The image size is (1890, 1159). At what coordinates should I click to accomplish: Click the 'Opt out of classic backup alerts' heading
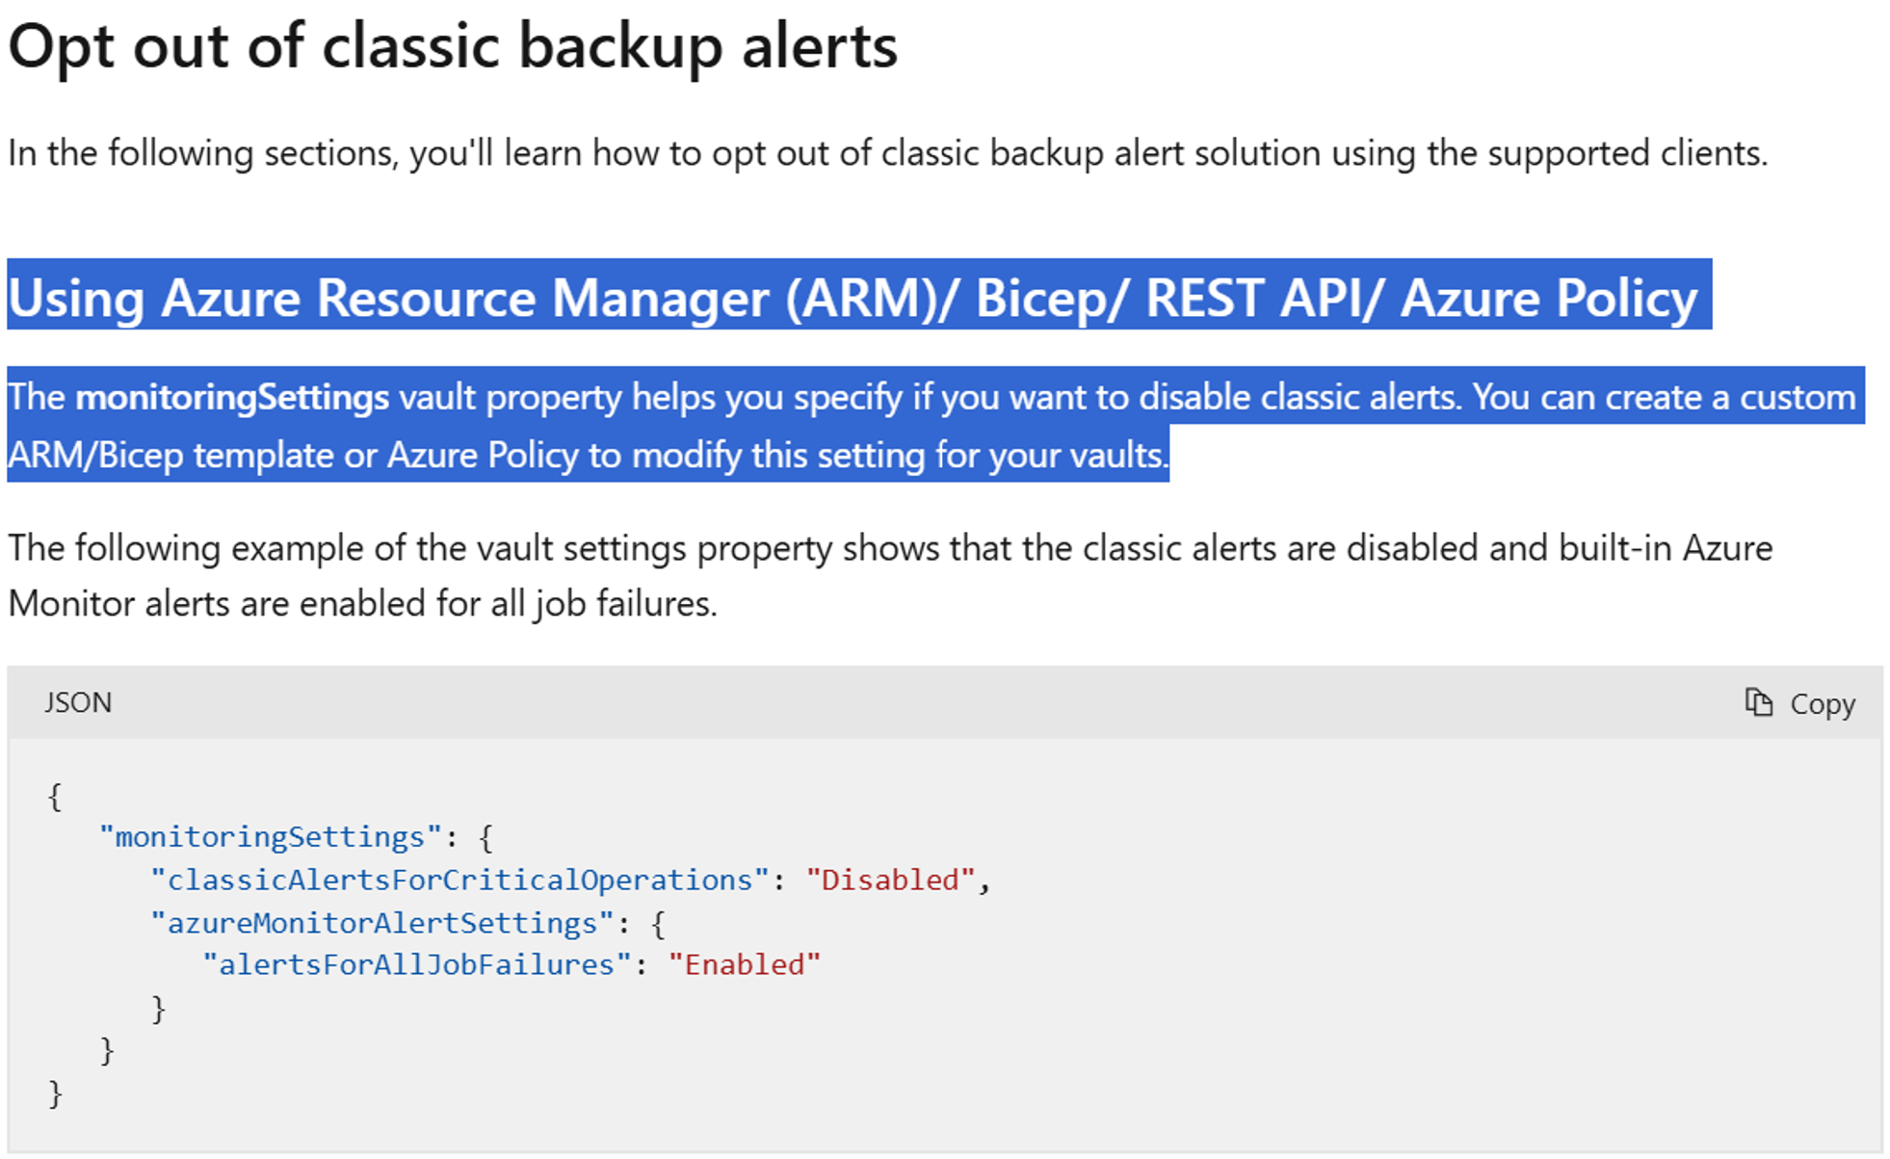tap(453, 46)
